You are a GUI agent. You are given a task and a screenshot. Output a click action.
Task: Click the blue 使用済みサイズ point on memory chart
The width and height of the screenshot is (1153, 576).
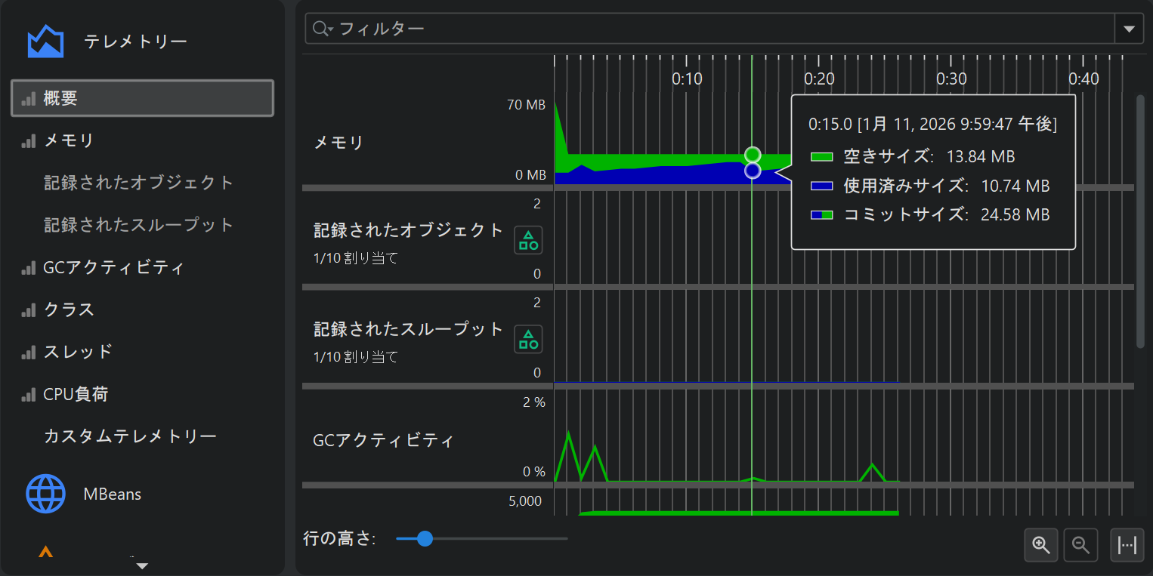(752, 171)
